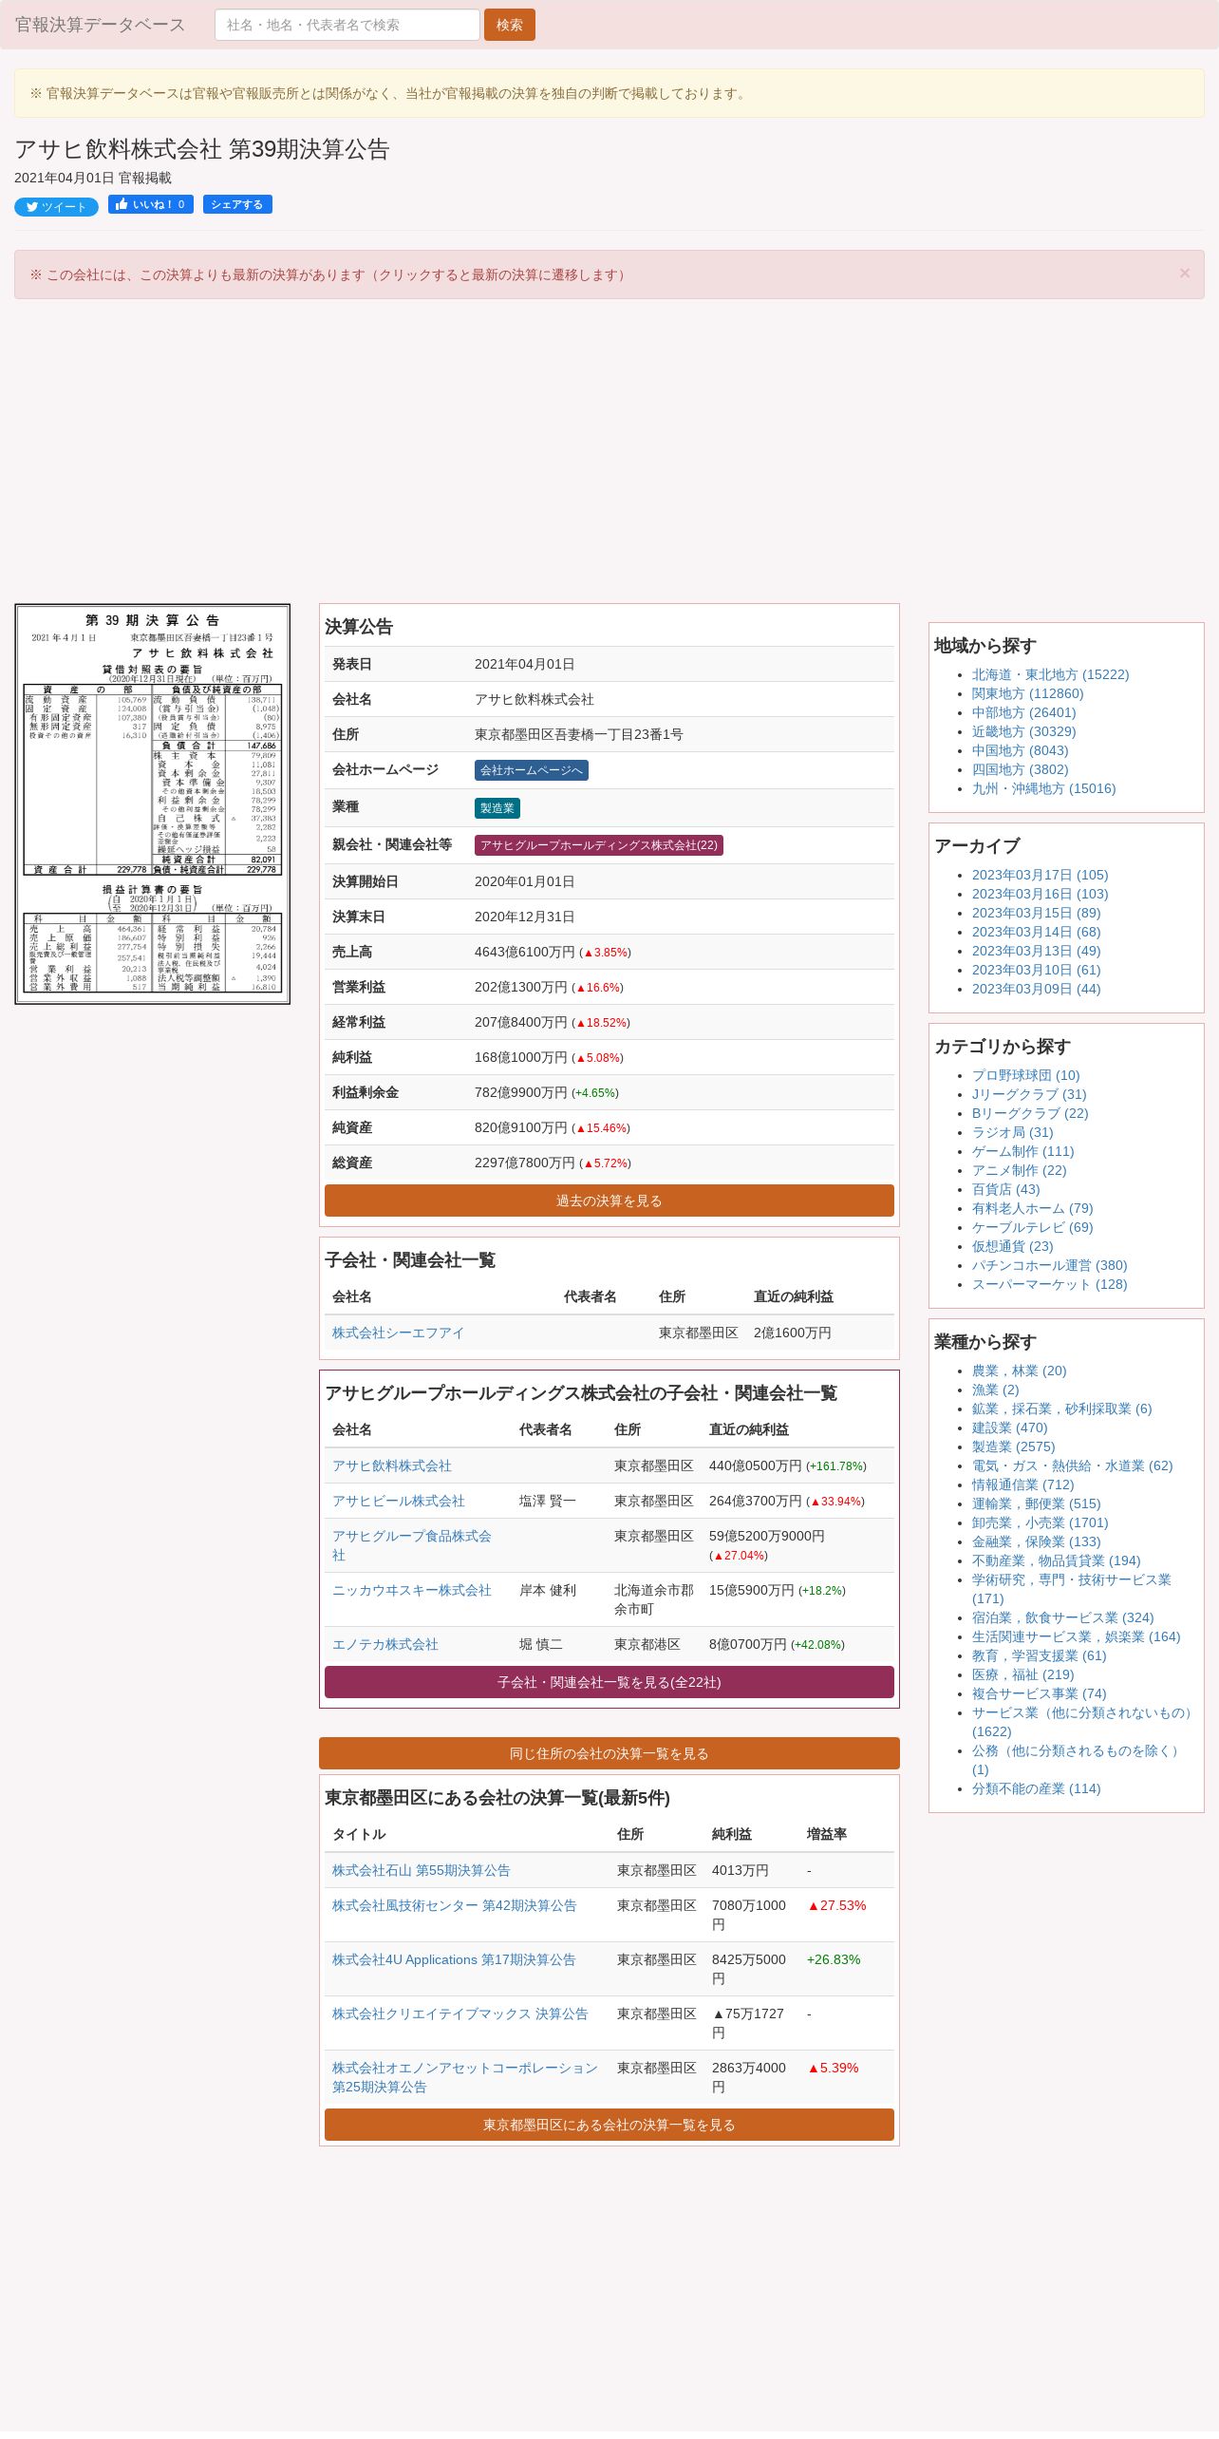
Task: Dismiss the newer-settlement alert with the X
Action: [1185, 274]
